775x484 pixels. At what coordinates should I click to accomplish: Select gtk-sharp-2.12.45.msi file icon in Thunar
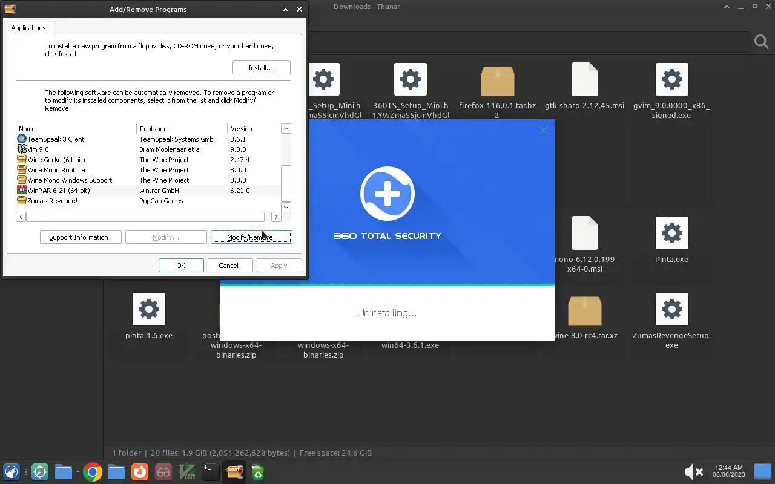584,79
